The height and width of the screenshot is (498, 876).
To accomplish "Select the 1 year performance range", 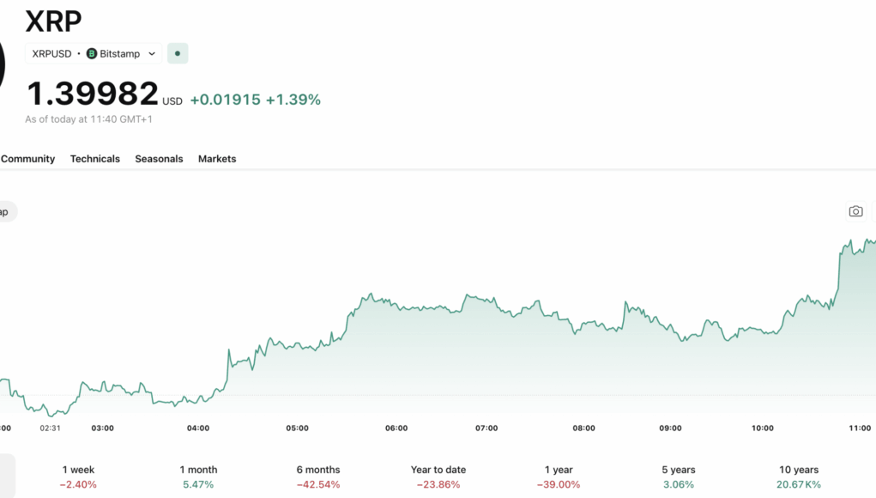I will pyautogui.click(x=559, y=477).
